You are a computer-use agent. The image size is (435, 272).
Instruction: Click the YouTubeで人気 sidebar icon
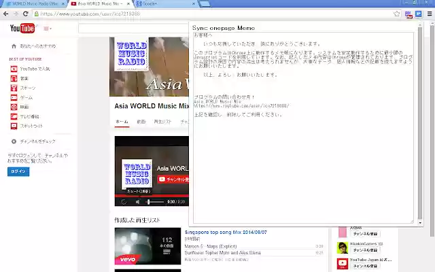14,69
